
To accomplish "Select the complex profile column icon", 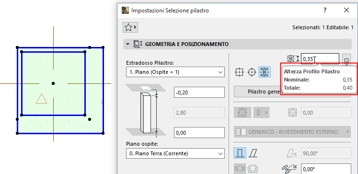I will coord(265,72).
